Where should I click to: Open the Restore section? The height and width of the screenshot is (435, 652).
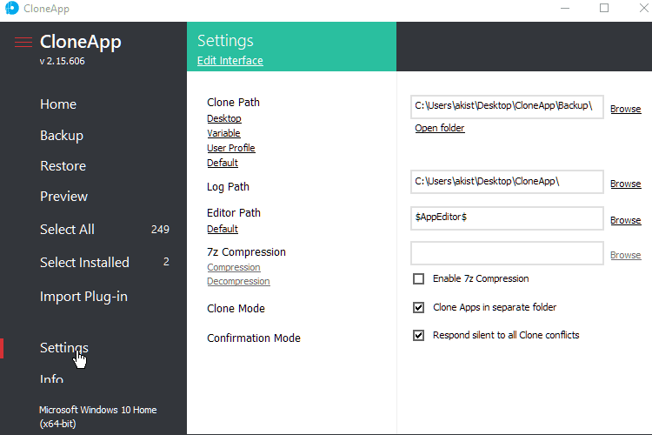63,166
